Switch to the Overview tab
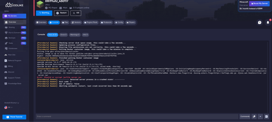Viewport: 272px width, 122px height. 41,22
